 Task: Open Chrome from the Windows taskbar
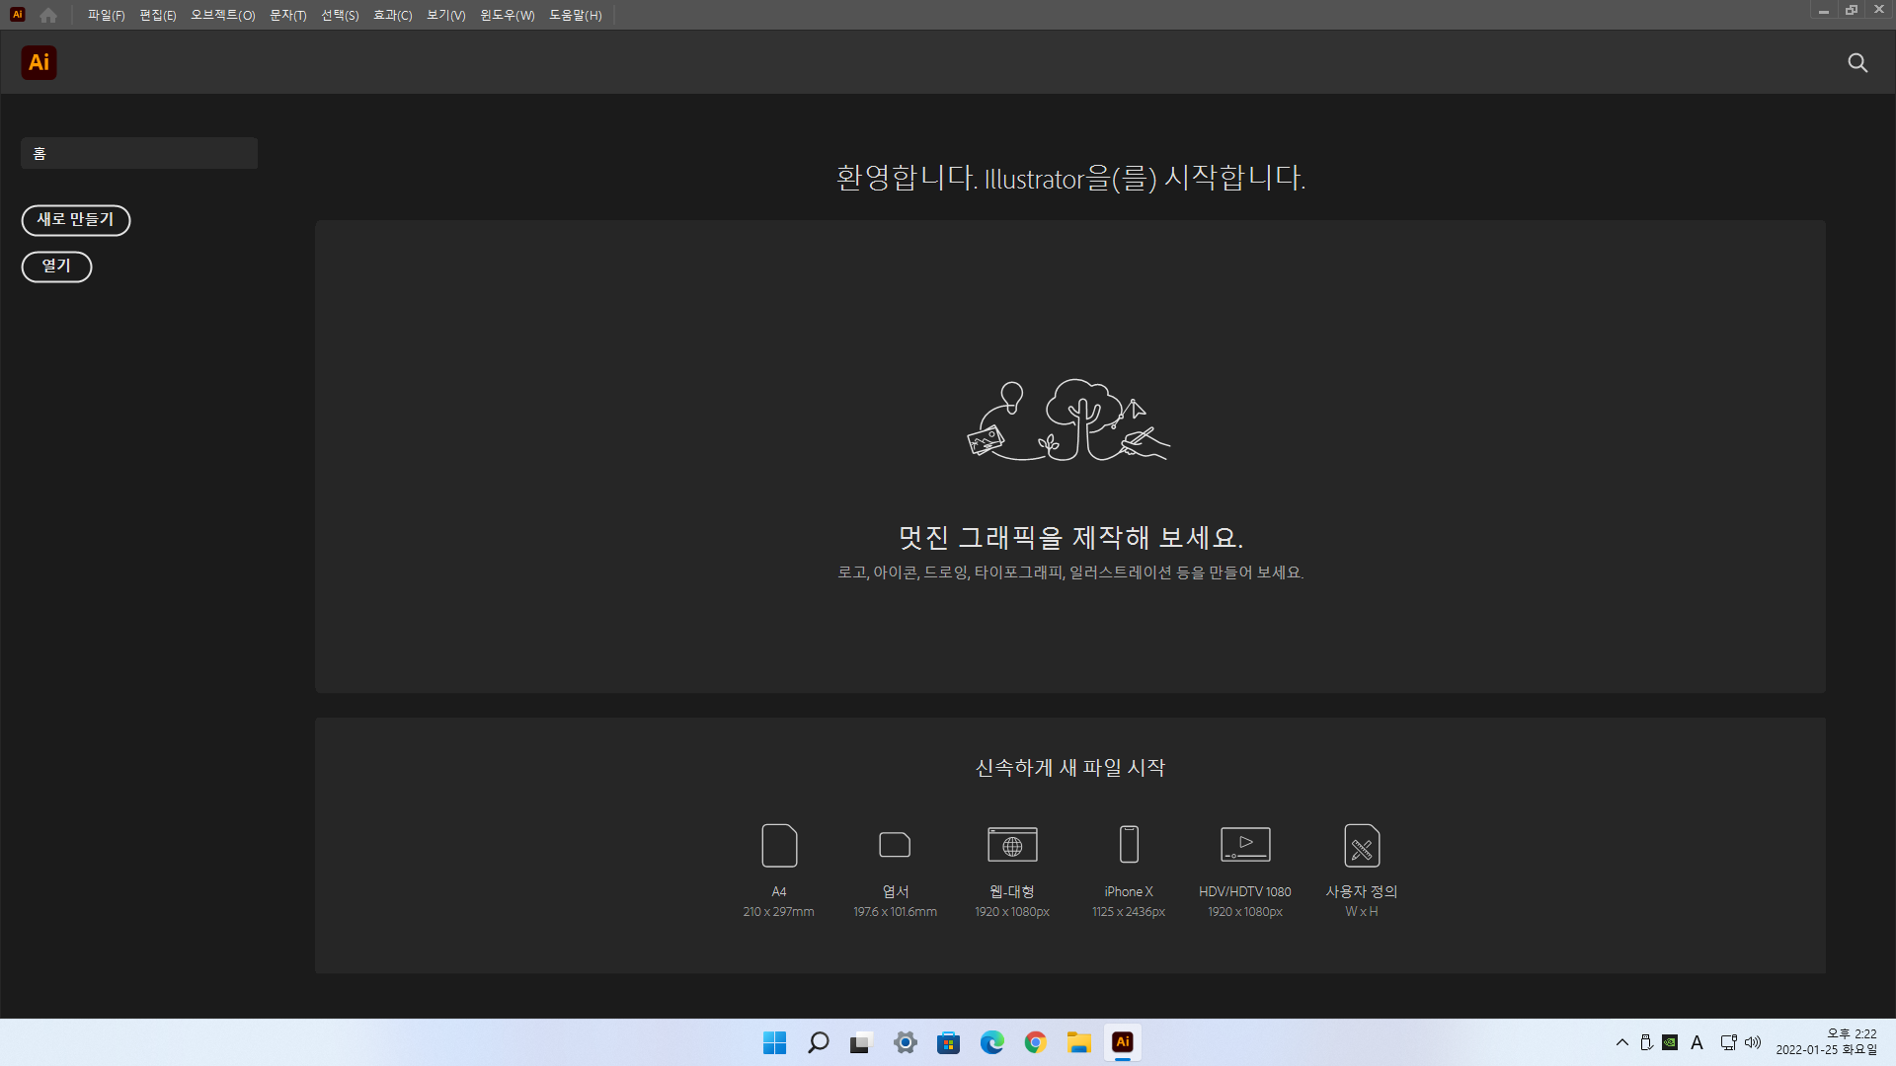tap(1035, 1042)
